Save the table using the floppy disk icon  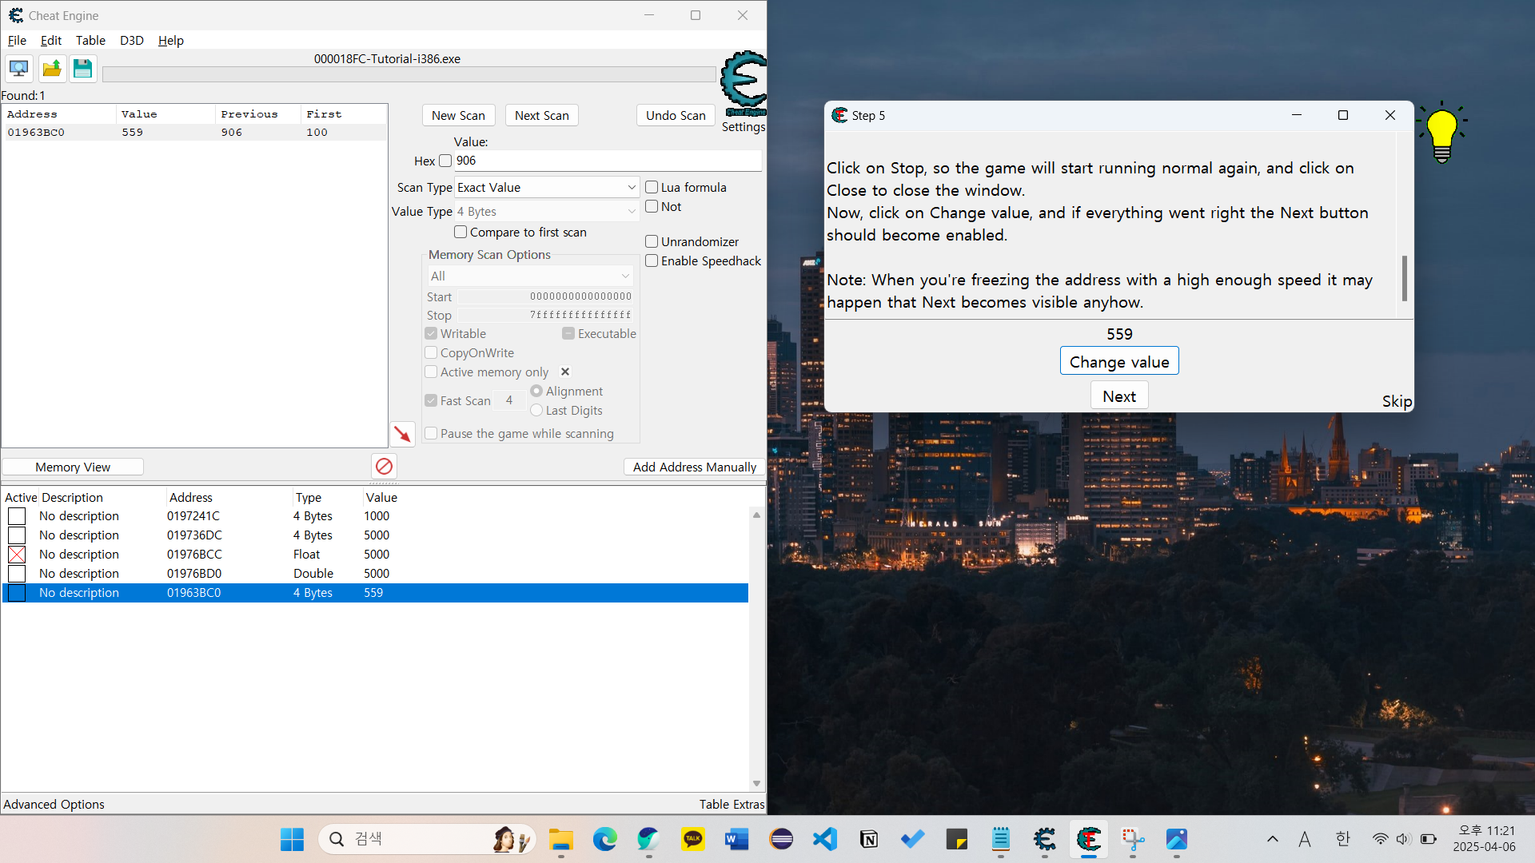82,69
